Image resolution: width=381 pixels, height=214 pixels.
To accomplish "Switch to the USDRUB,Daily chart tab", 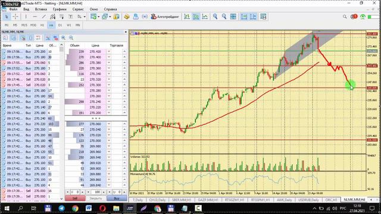I will 308,200.
